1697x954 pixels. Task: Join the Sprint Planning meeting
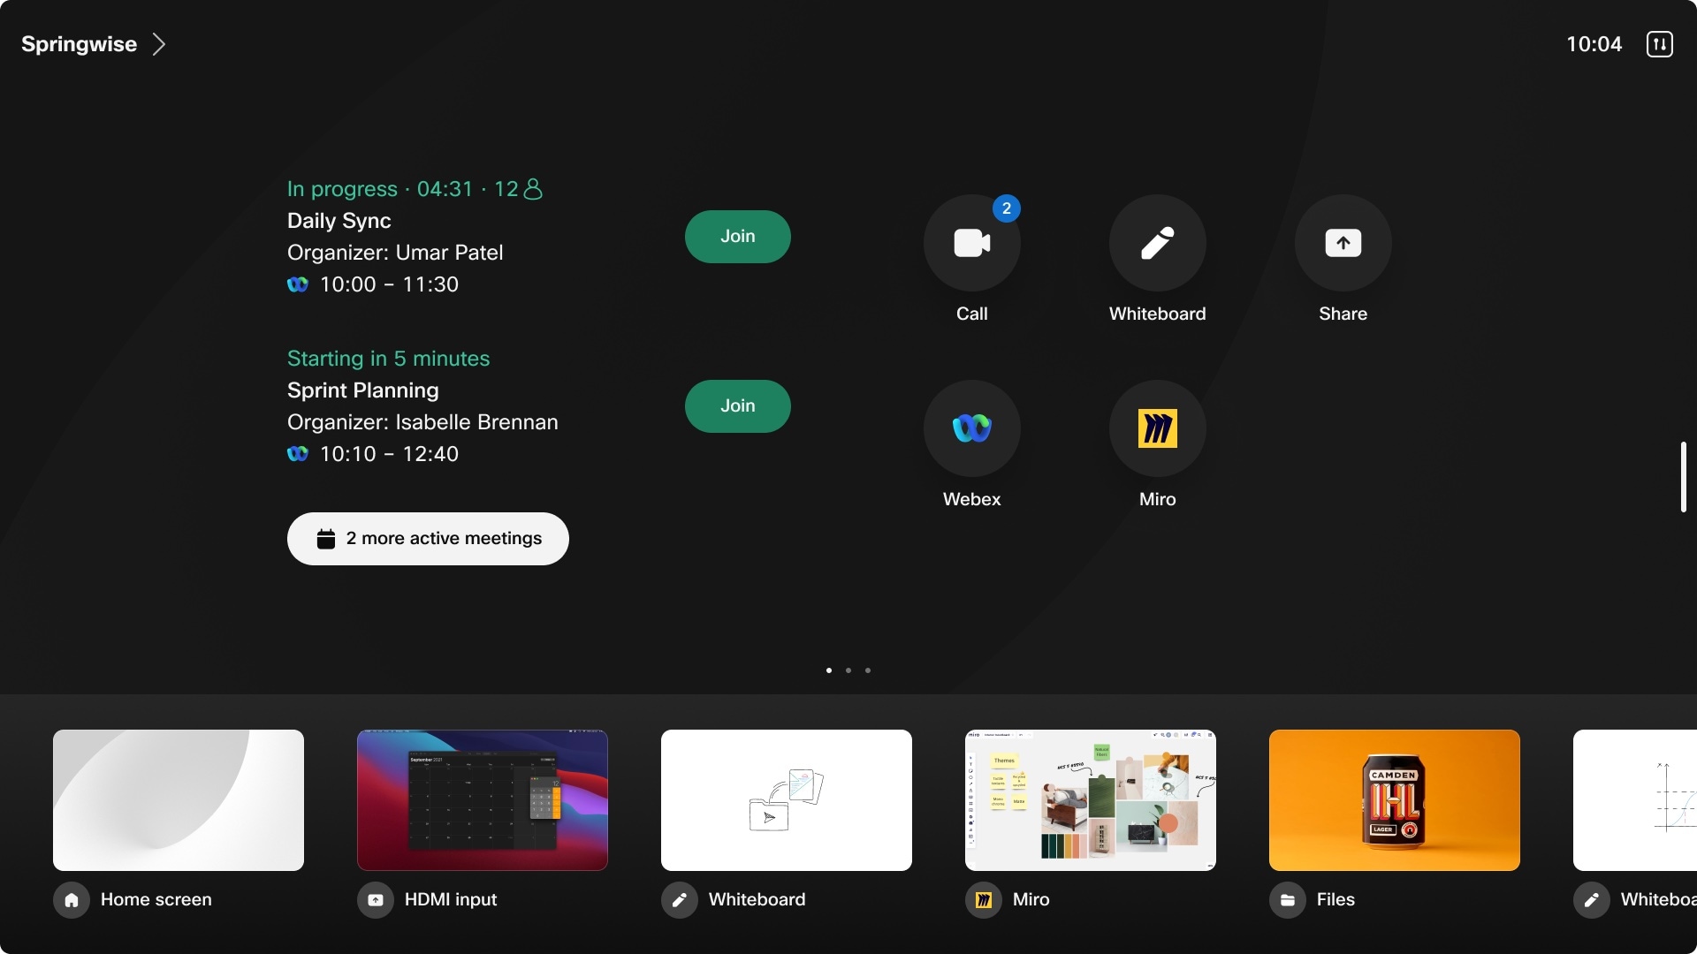(x=737, y=406)
